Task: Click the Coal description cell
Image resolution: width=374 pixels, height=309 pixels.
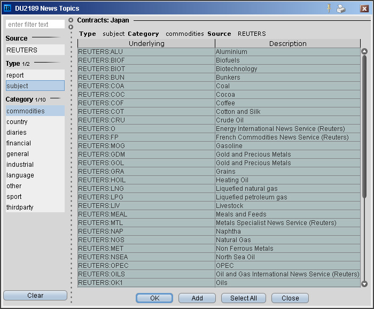Action: [287, 86]
